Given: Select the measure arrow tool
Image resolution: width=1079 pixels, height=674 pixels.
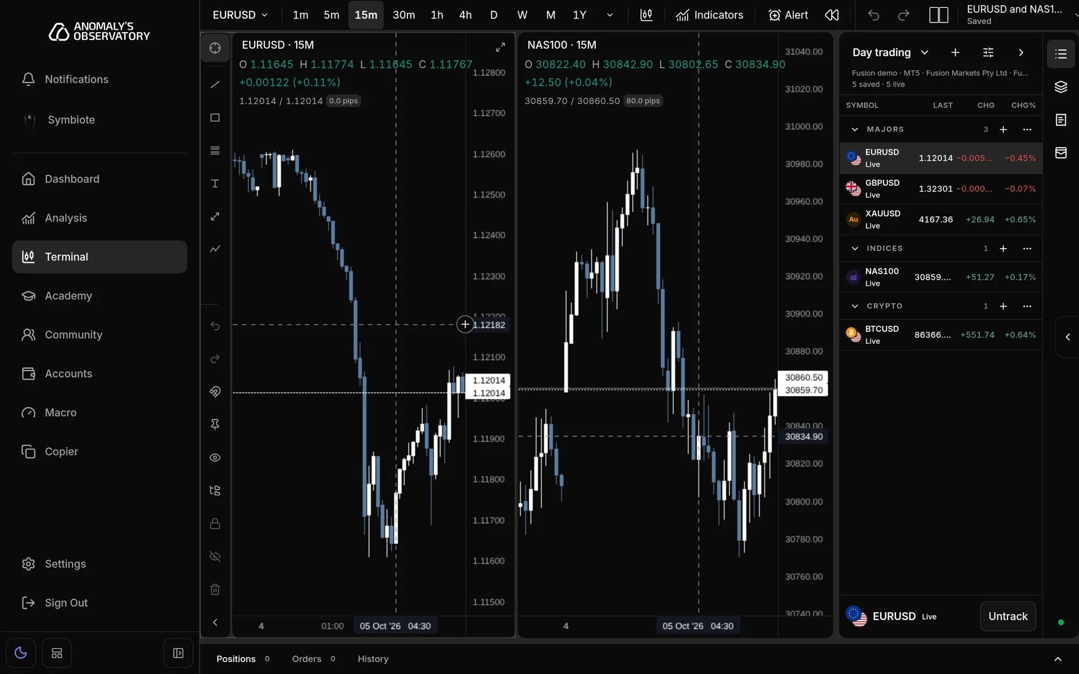Looking at the screenshot, I should (x=215, y=216).
